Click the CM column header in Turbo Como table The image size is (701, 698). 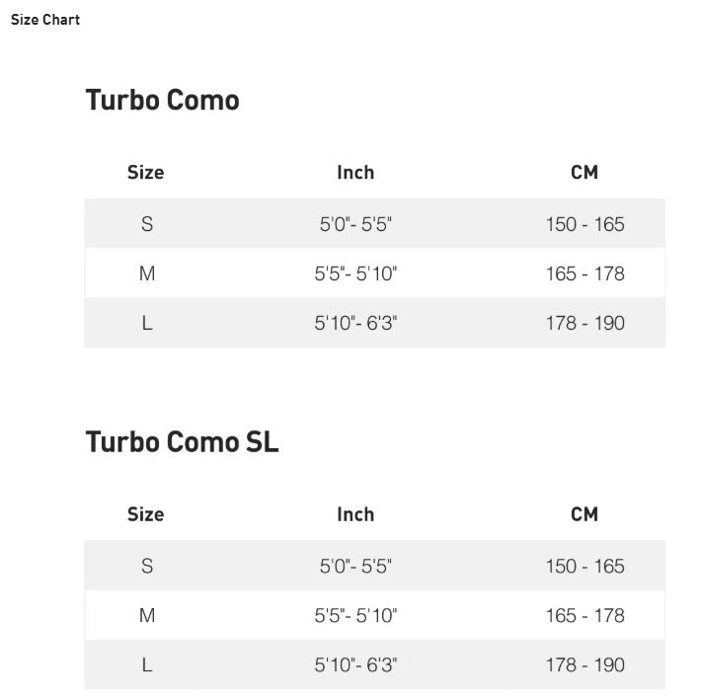tap(584, 172)
